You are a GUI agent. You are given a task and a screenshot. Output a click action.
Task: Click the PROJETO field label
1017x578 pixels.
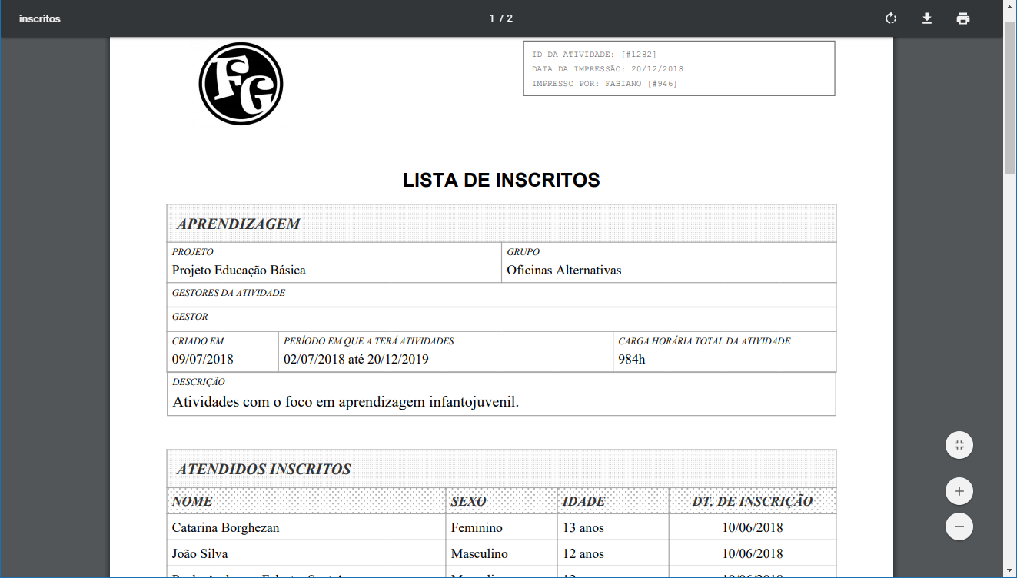[x=193, y=252]
